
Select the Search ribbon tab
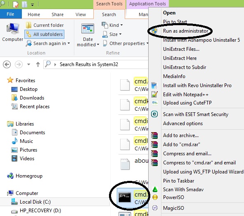109,14
